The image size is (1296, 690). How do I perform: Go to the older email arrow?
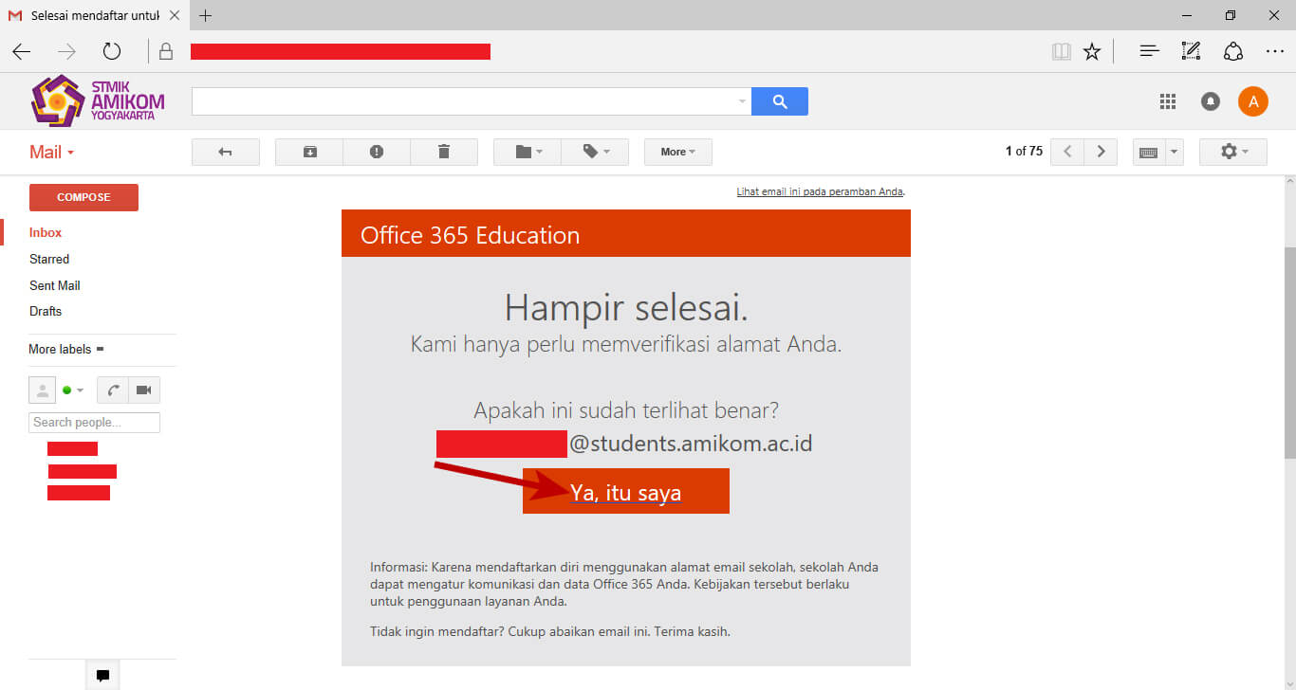click(1101, 152)
